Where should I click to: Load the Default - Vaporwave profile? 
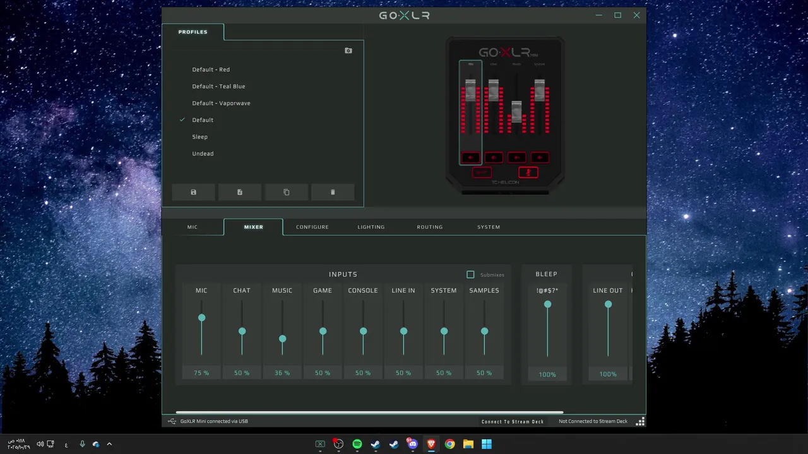221,103
